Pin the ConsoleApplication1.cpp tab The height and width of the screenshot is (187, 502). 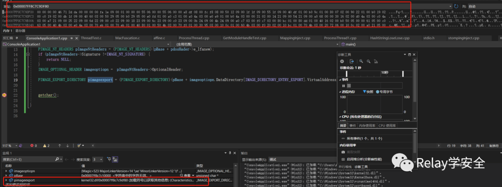pos(71,38)
